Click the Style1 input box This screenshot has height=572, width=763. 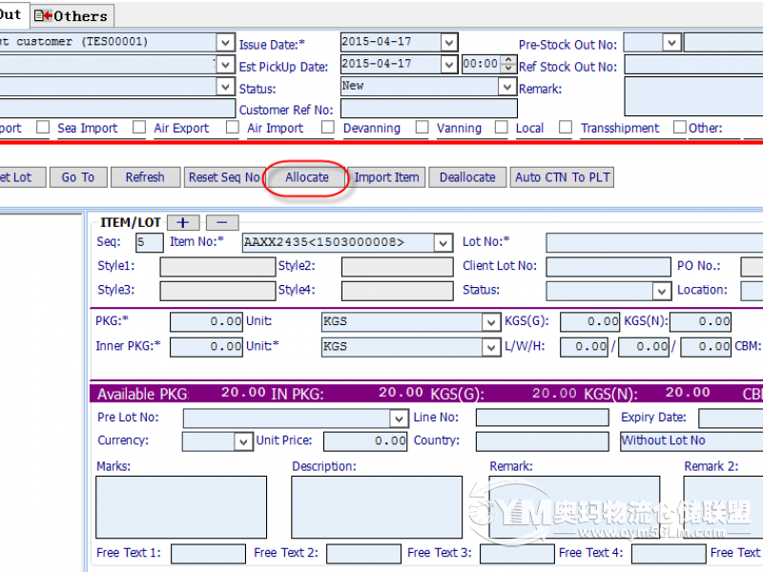tap(217, 267)
